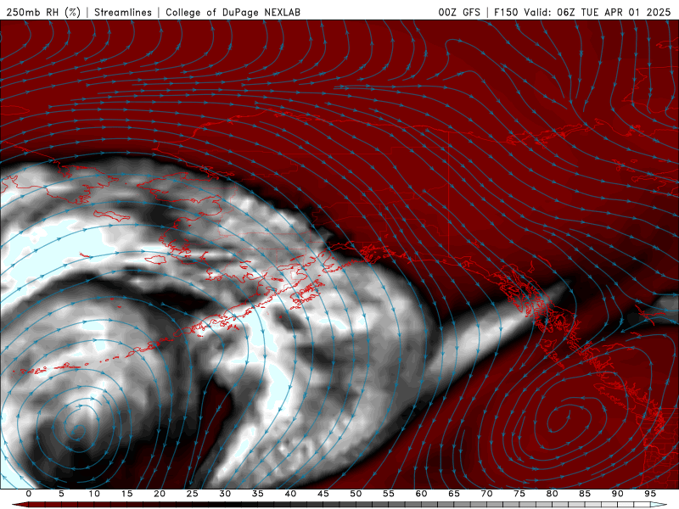Click the colorbar label "45"
679x509 pixels.
coord(323,494)
